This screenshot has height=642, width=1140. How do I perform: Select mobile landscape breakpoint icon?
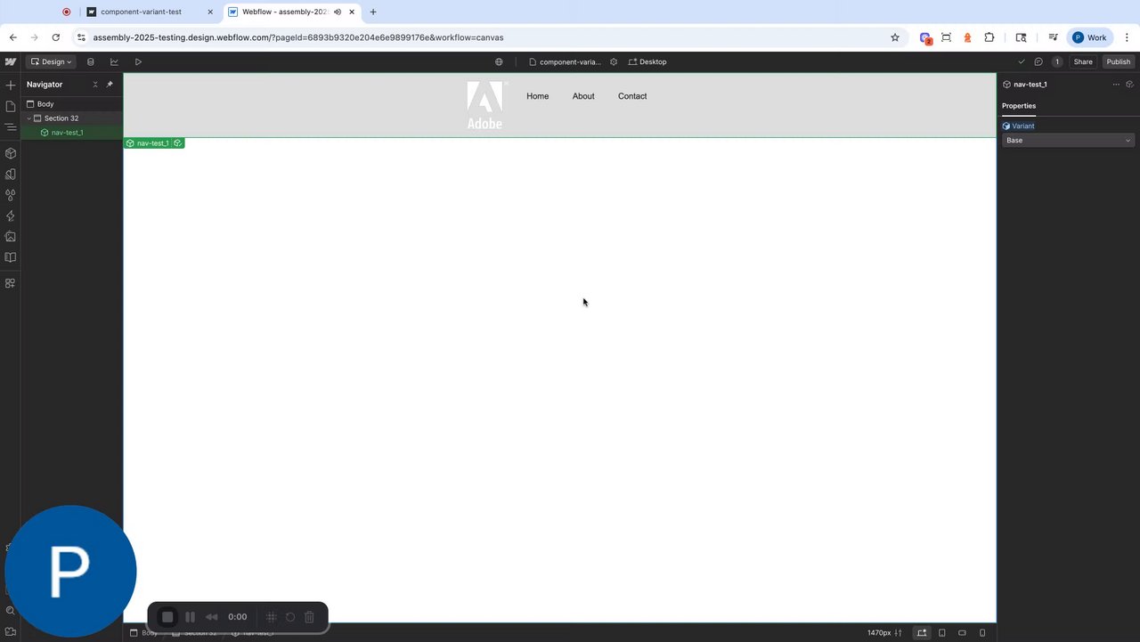point(963,633)
